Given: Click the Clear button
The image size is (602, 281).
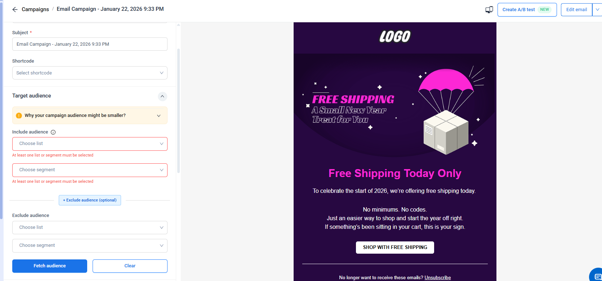Looking at the screenshot, I should [130, 266].
